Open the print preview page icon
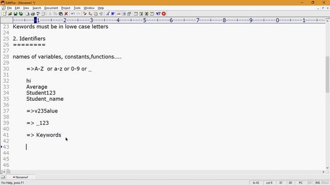 click(x=27, y=14)
